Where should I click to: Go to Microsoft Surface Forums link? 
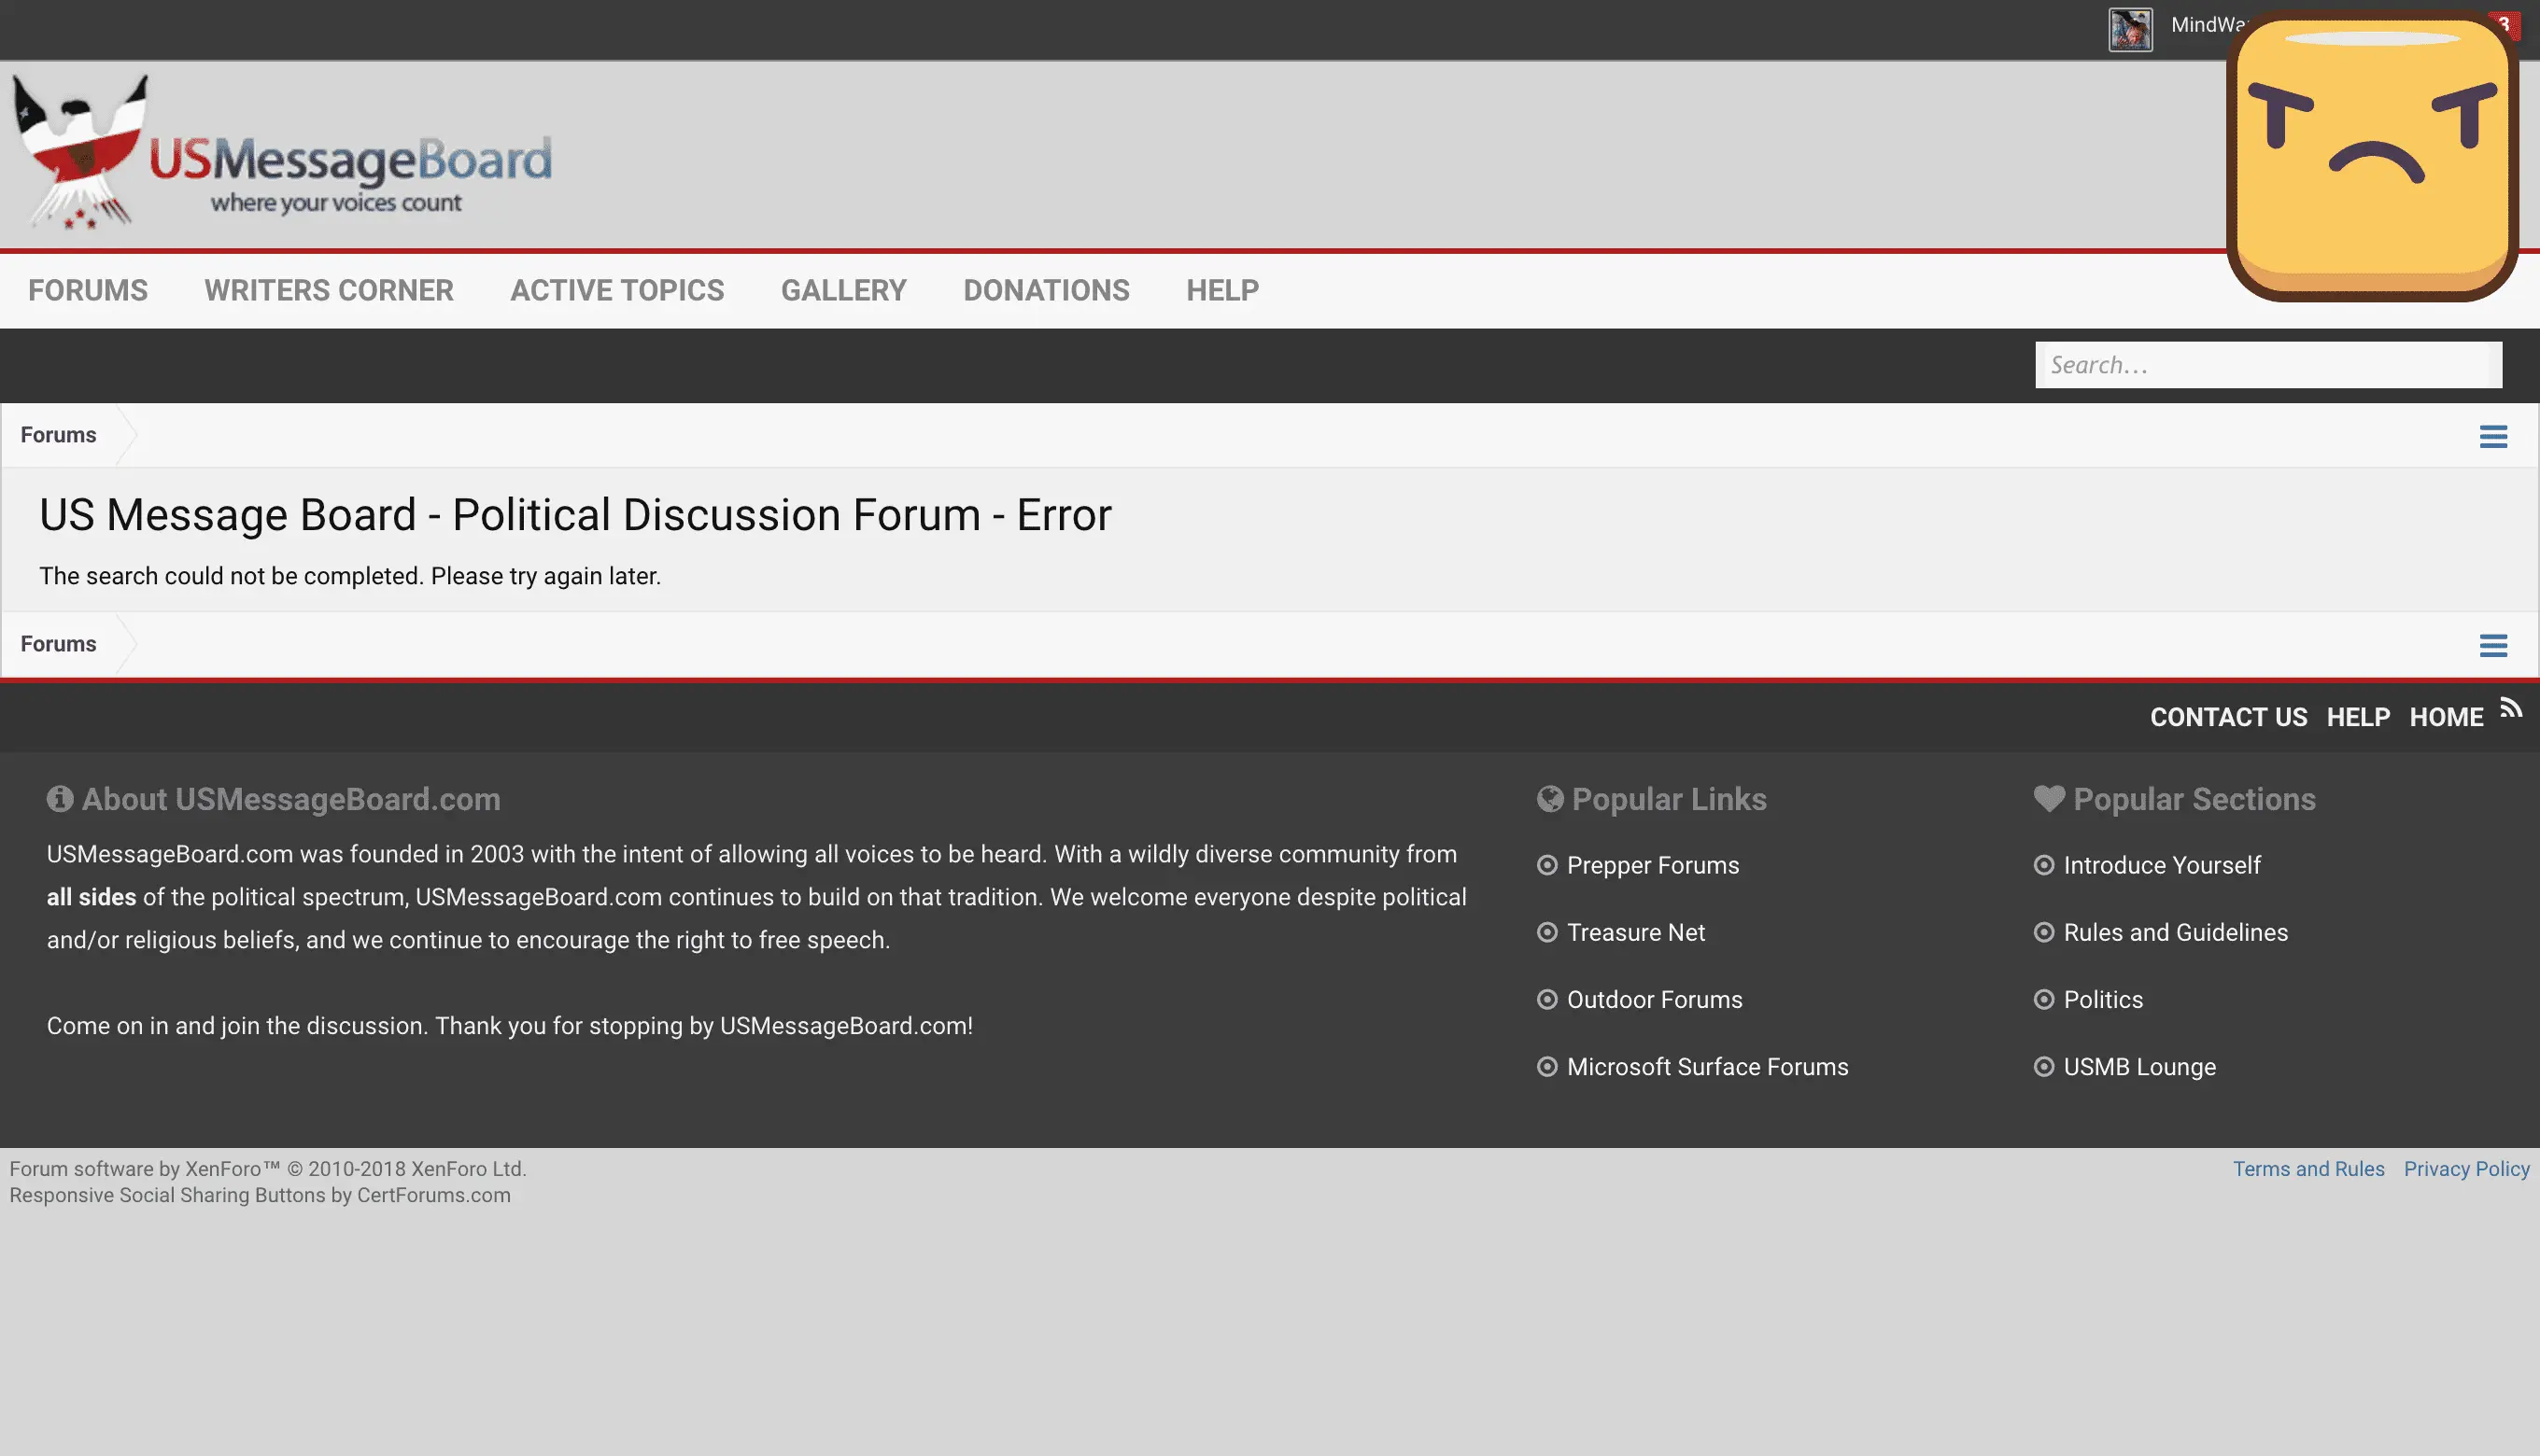[x=1707, y=1067]
